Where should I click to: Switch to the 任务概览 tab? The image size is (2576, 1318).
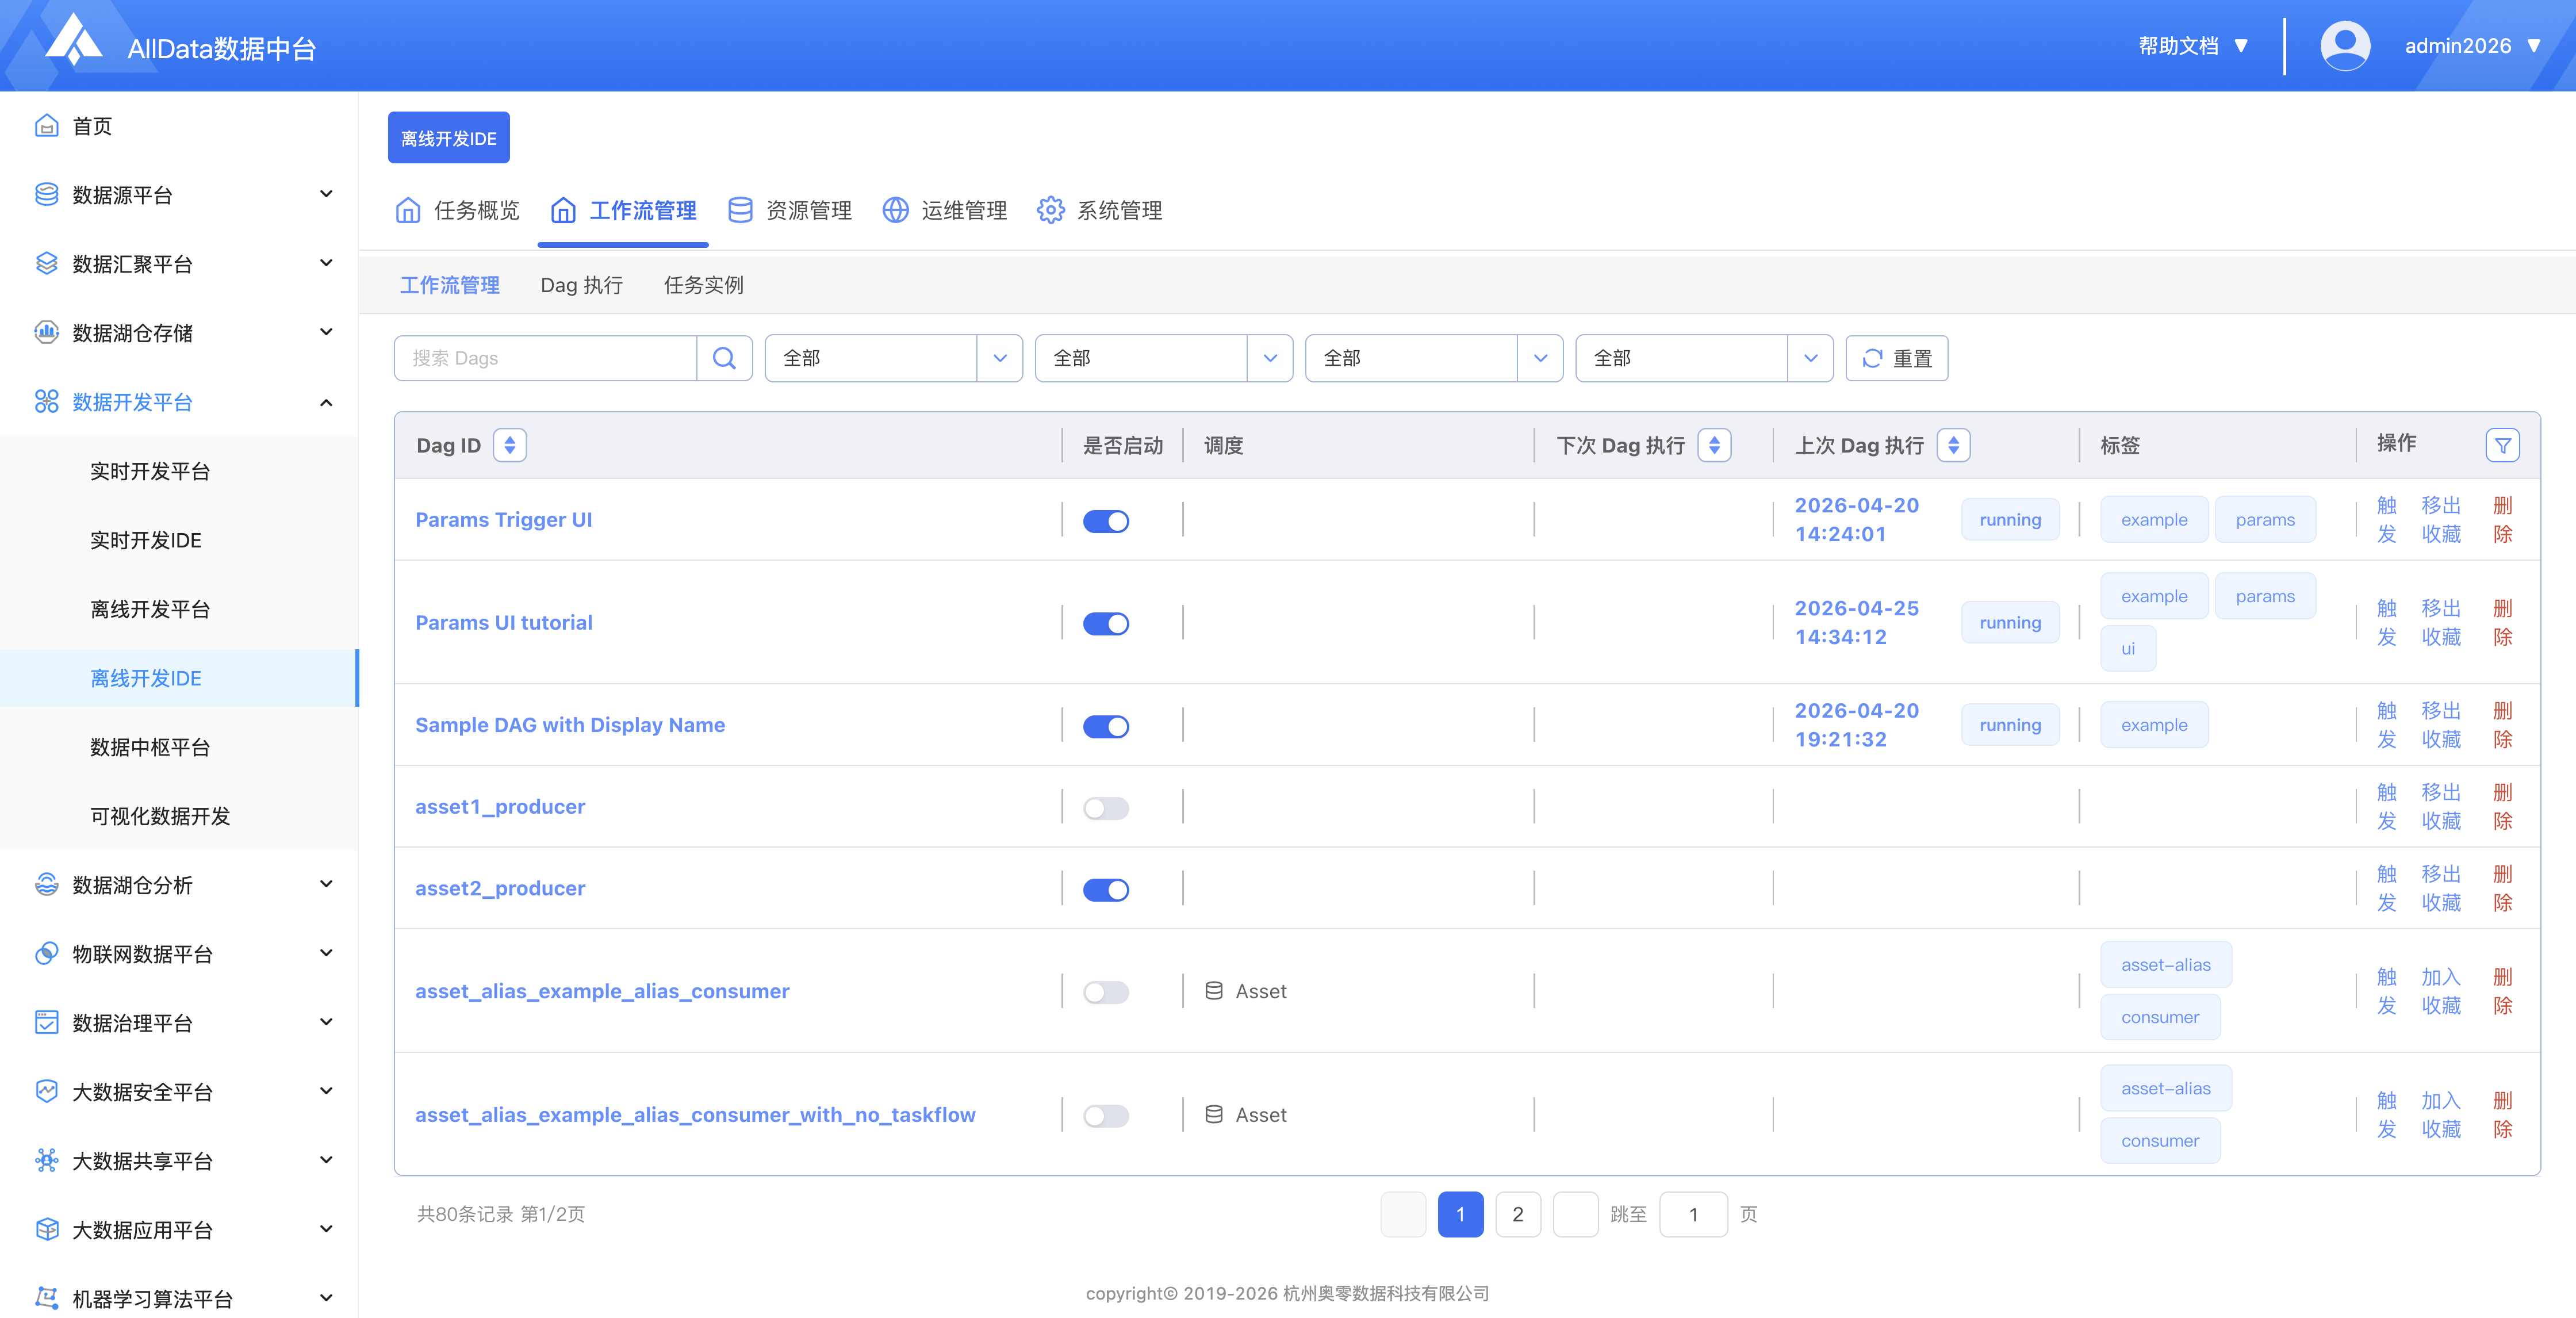457,210
